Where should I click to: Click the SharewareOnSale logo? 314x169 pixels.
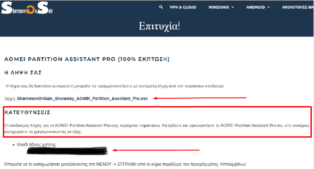[27, 8]
